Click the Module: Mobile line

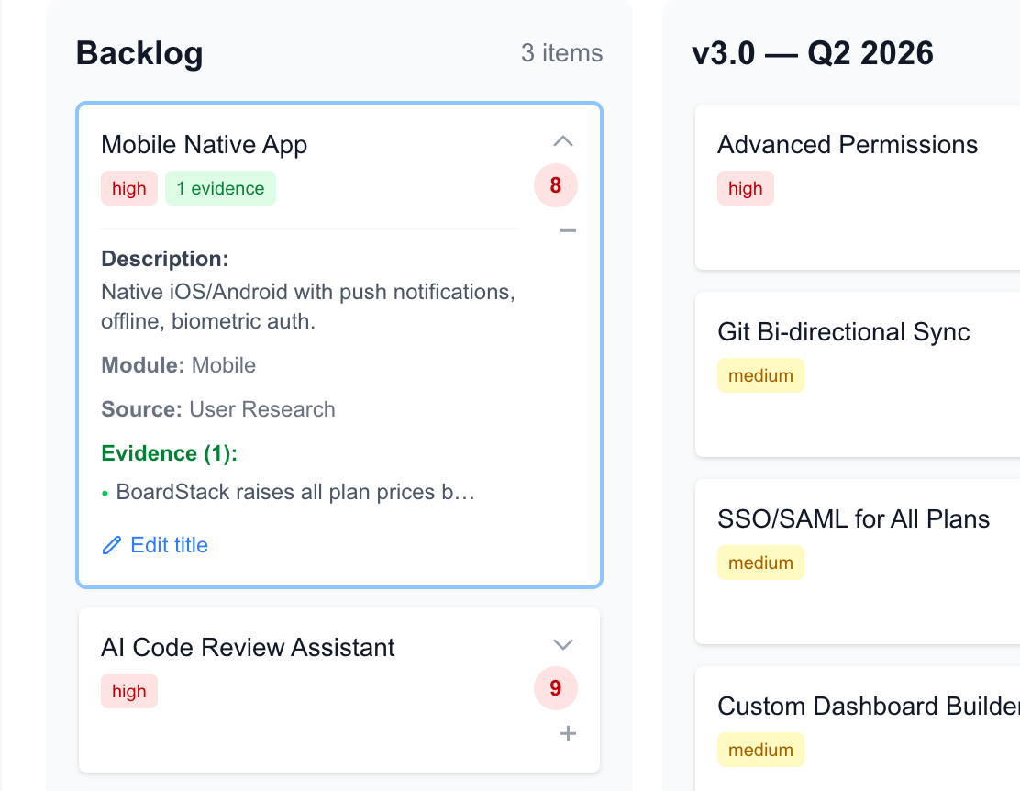(x=178, y=365)
